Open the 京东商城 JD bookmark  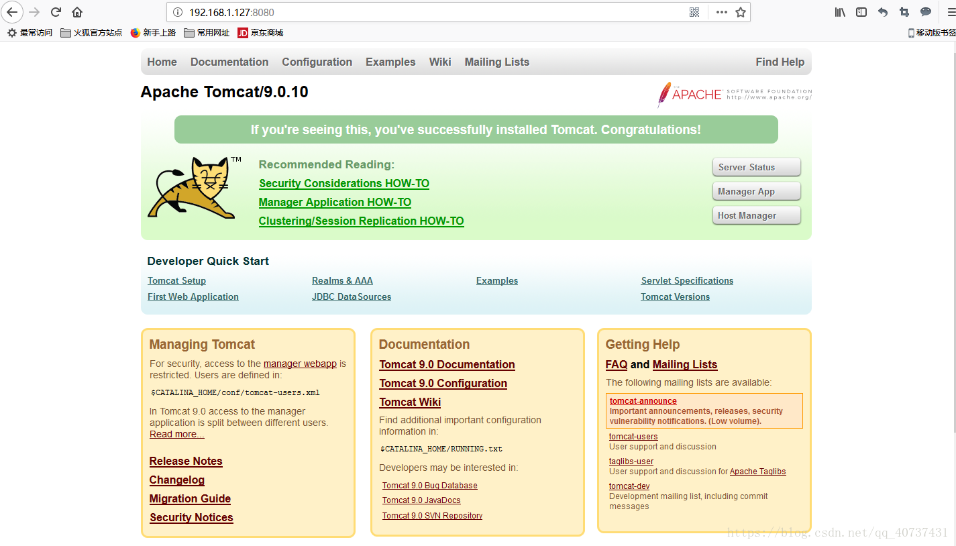coord(260,32)
